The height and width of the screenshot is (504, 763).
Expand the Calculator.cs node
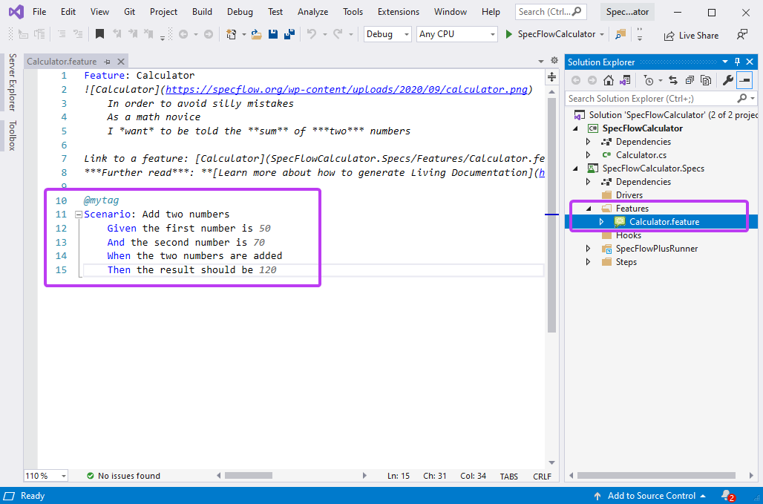point(589,154)
